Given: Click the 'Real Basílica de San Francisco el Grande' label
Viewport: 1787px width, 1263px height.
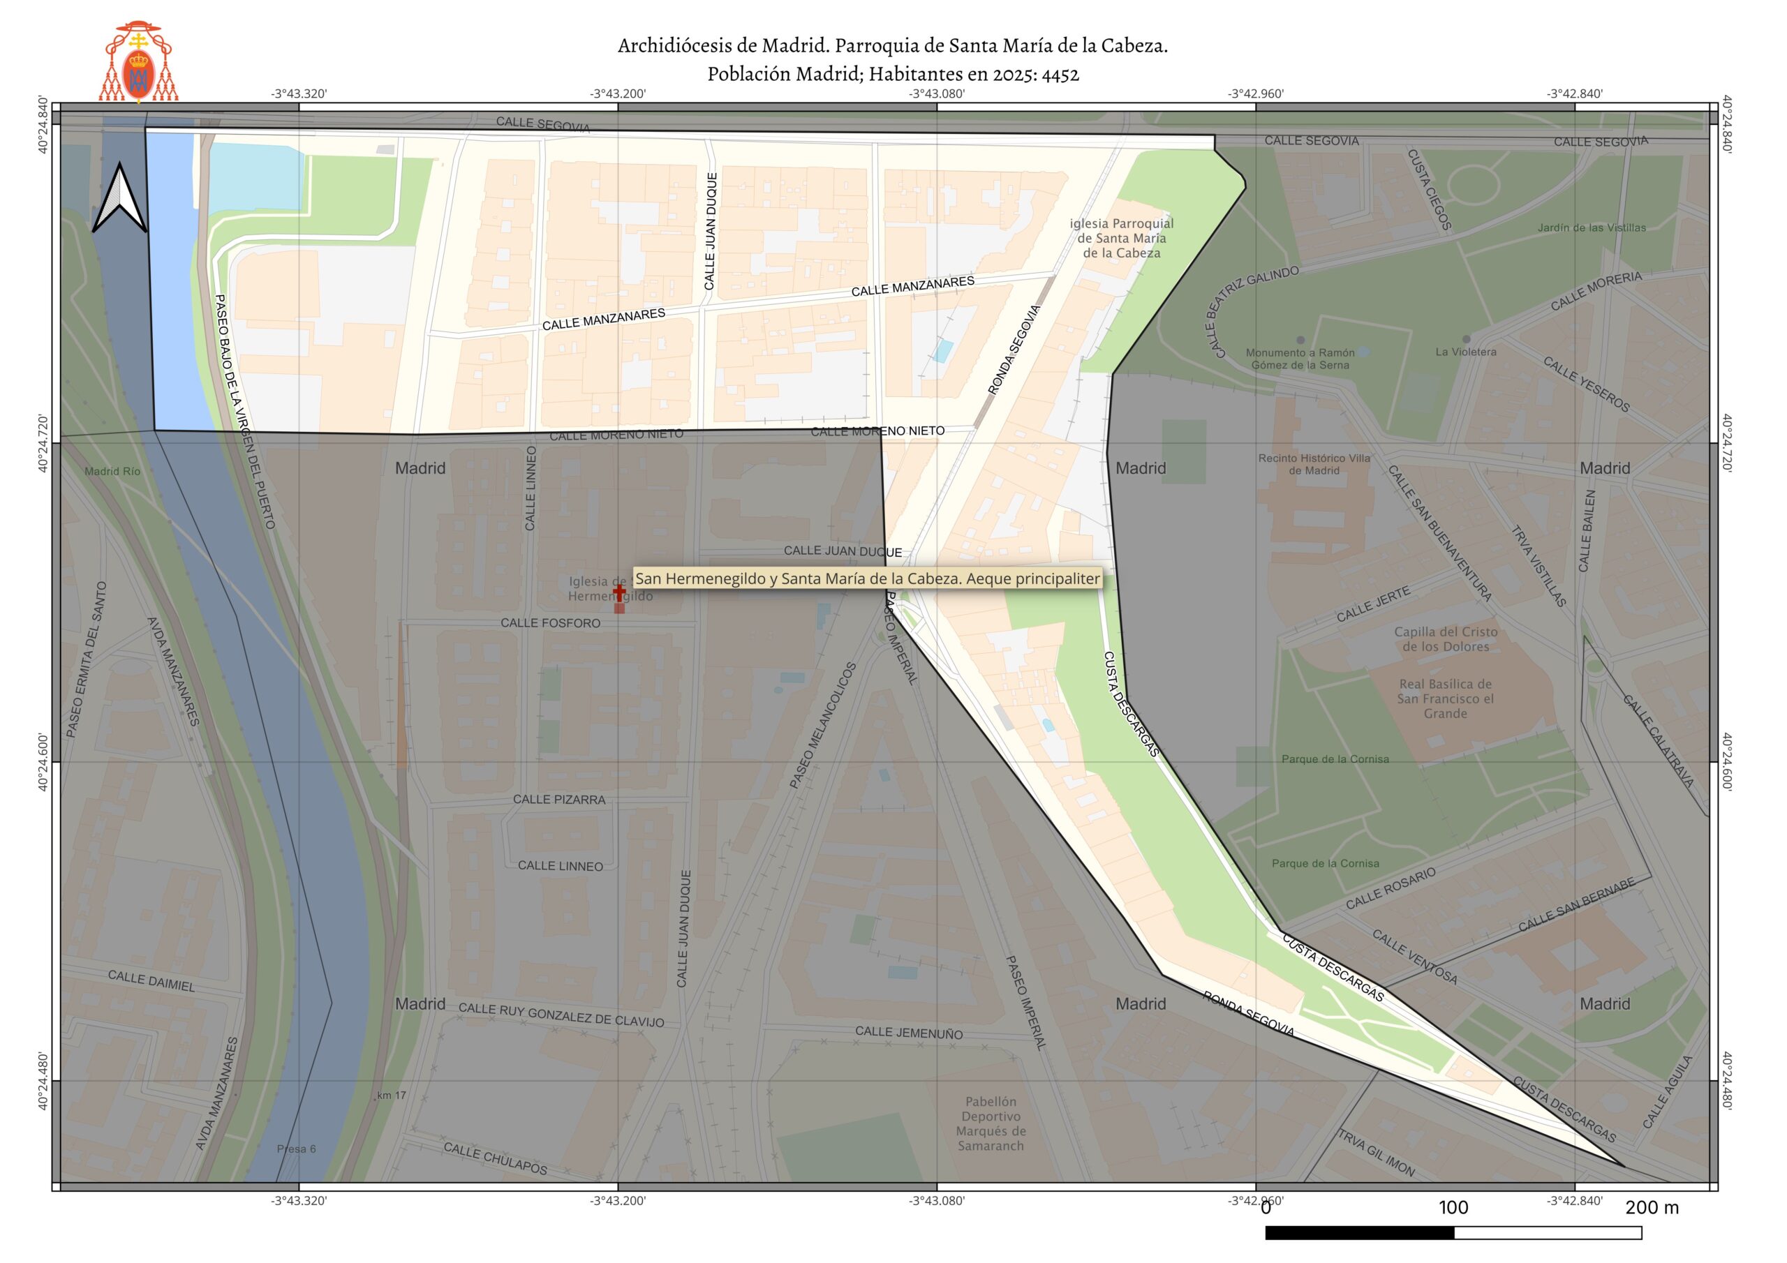Looking at the screenshot, I should click(1446, 698).
